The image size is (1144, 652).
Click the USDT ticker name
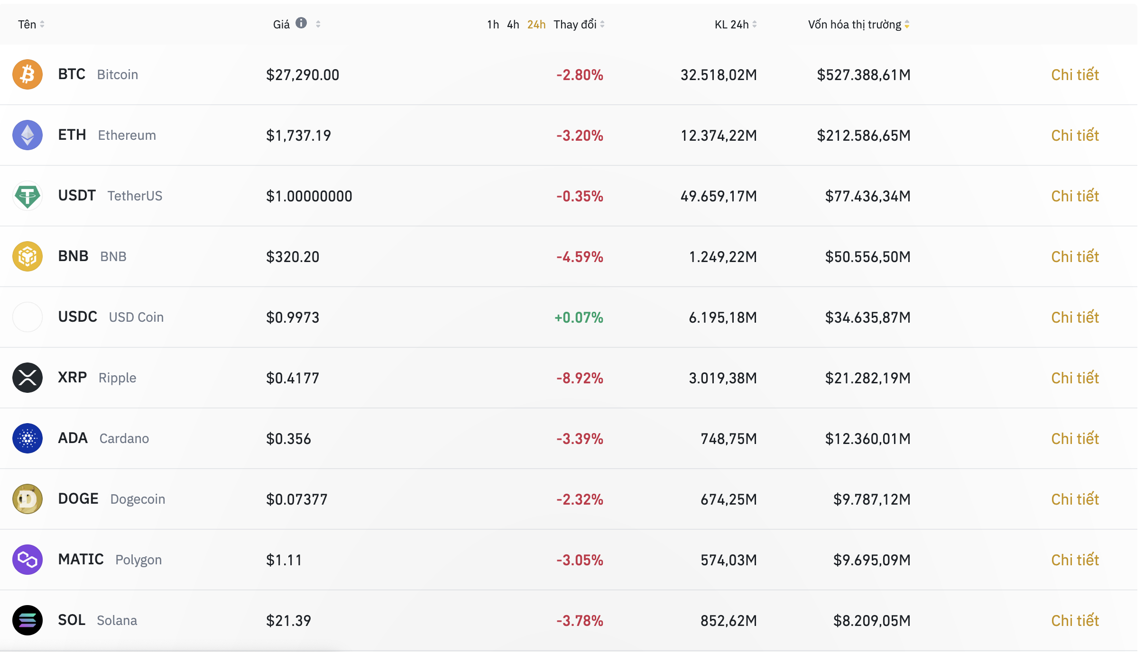pos(77,195)
